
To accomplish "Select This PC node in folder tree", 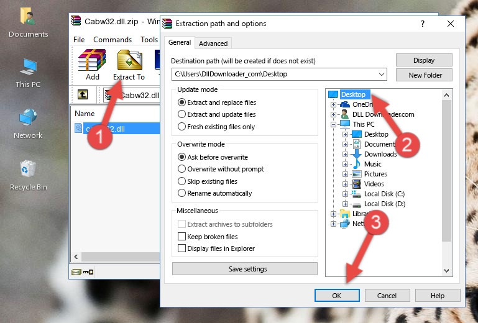I will (364, 124).
